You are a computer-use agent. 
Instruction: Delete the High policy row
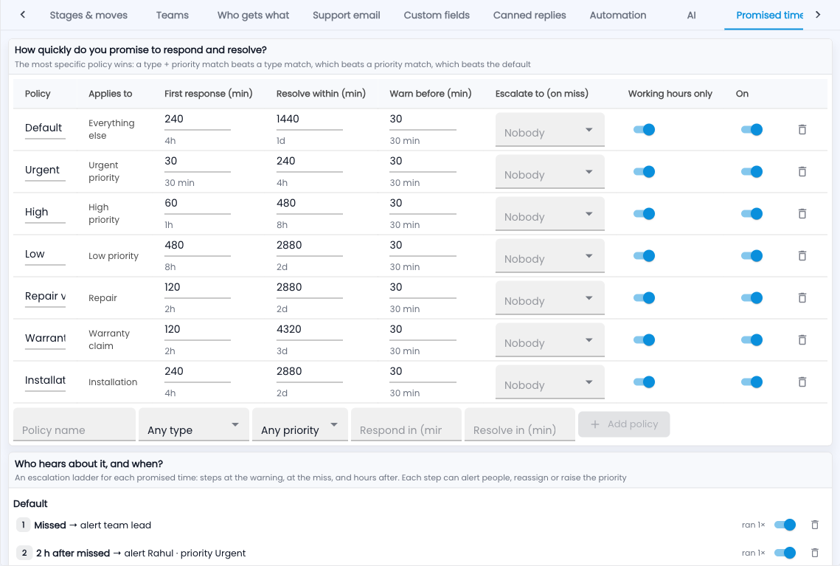pos(802,214)
